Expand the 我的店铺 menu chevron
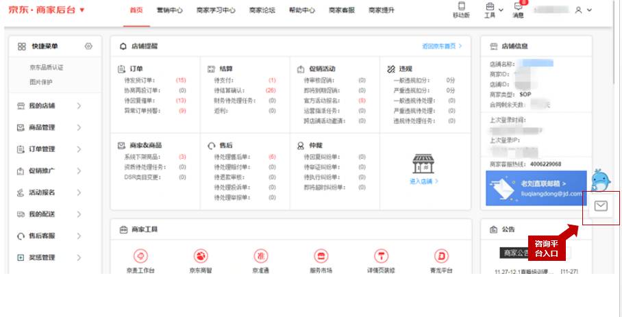Screen dimensions: 622x317 pos(79,106)
